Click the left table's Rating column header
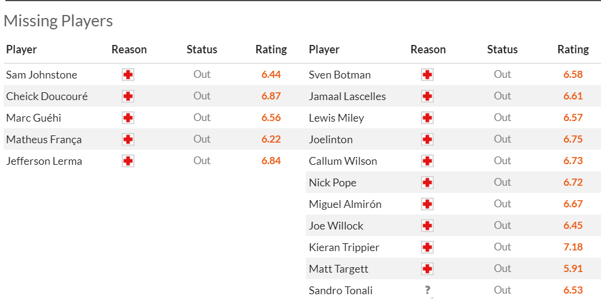The height and width of the screenshot is (302, 601). [x=271, y=50]
